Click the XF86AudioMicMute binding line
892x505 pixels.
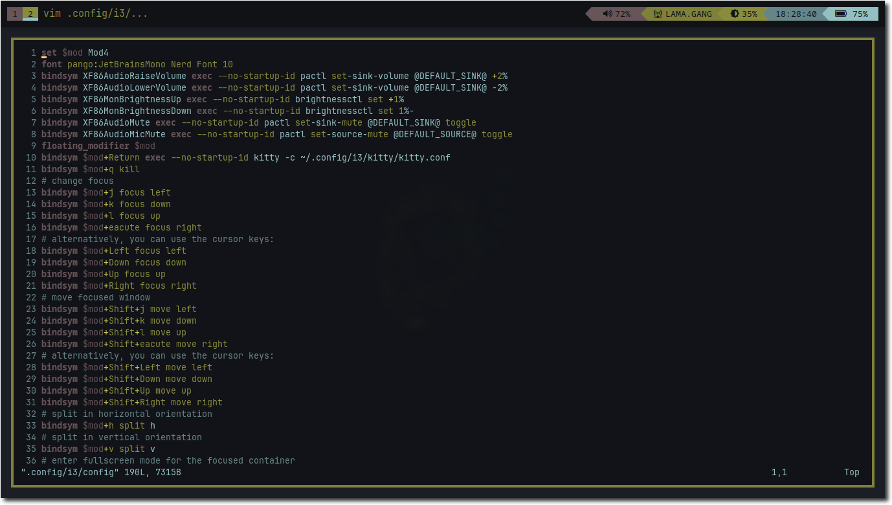coord(277,134)
